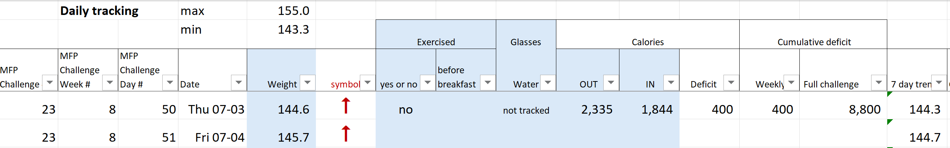Open the Full challenge filter dropdown
Screen dimensions: 950x148
(x=879, y=83)
